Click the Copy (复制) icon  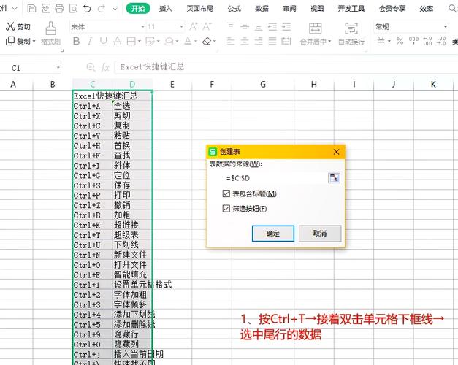pyautogui.click(x=10, y=41)
